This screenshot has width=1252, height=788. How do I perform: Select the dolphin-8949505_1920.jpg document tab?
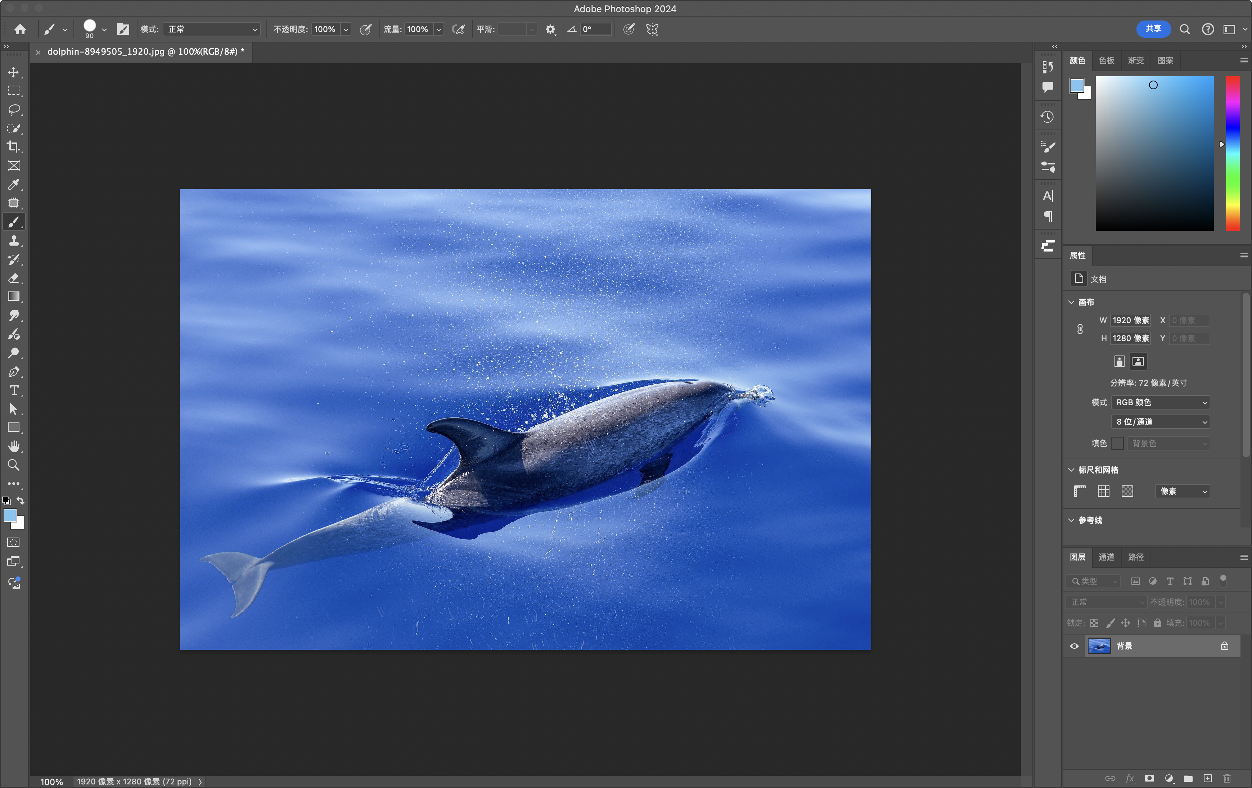coord(145,51)
